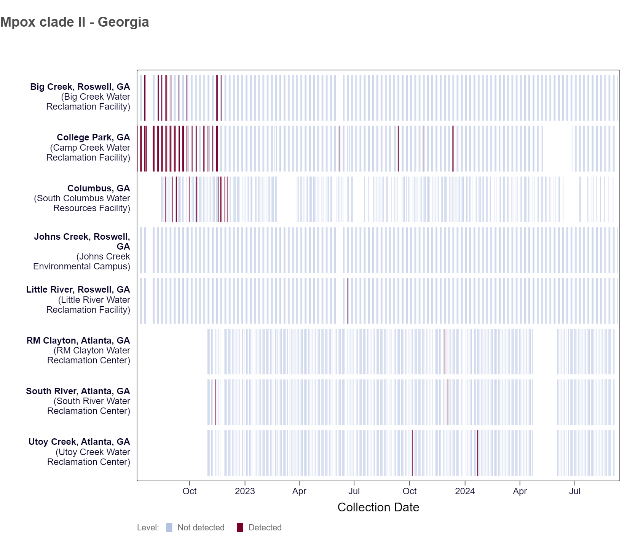Select the Big Creek, Roswell, GA row label

[x=80, y=97]
